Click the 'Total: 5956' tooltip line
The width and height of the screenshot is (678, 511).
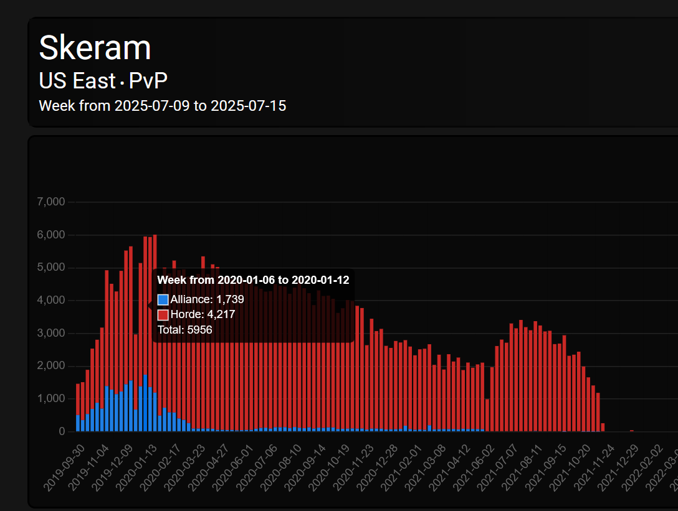tap(184, 330)
